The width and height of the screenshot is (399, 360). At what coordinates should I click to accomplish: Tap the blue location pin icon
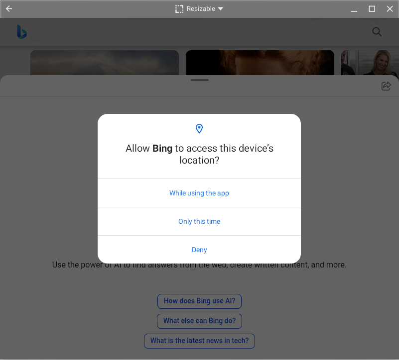pos(199,128)
